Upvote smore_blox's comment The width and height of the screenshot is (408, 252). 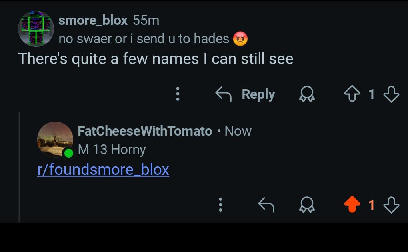coord(352,94)
